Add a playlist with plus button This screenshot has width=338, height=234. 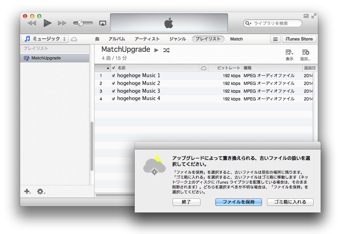[27, 191]
